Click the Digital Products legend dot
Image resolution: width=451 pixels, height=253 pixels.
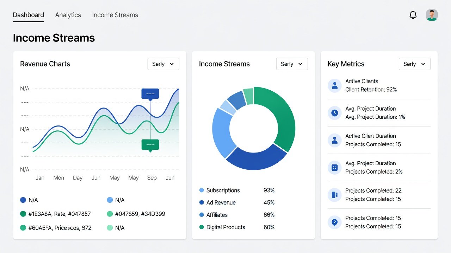[202, 227]
